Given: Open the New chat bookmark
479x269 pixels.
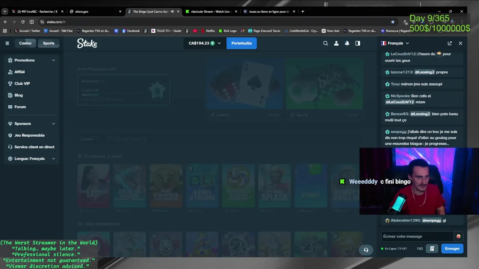Looking at the screenshot, I should coord(330,31).
